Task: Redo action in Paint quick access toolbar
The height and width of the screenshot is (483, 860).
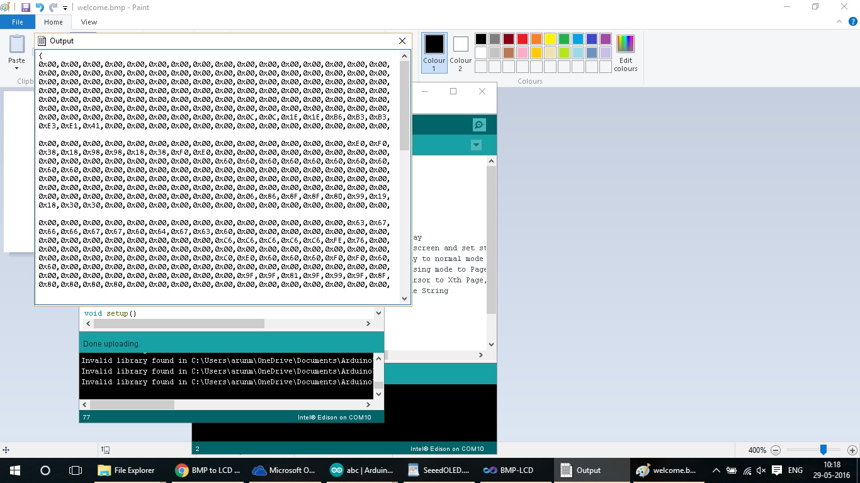Action: (x=54, y=8)
